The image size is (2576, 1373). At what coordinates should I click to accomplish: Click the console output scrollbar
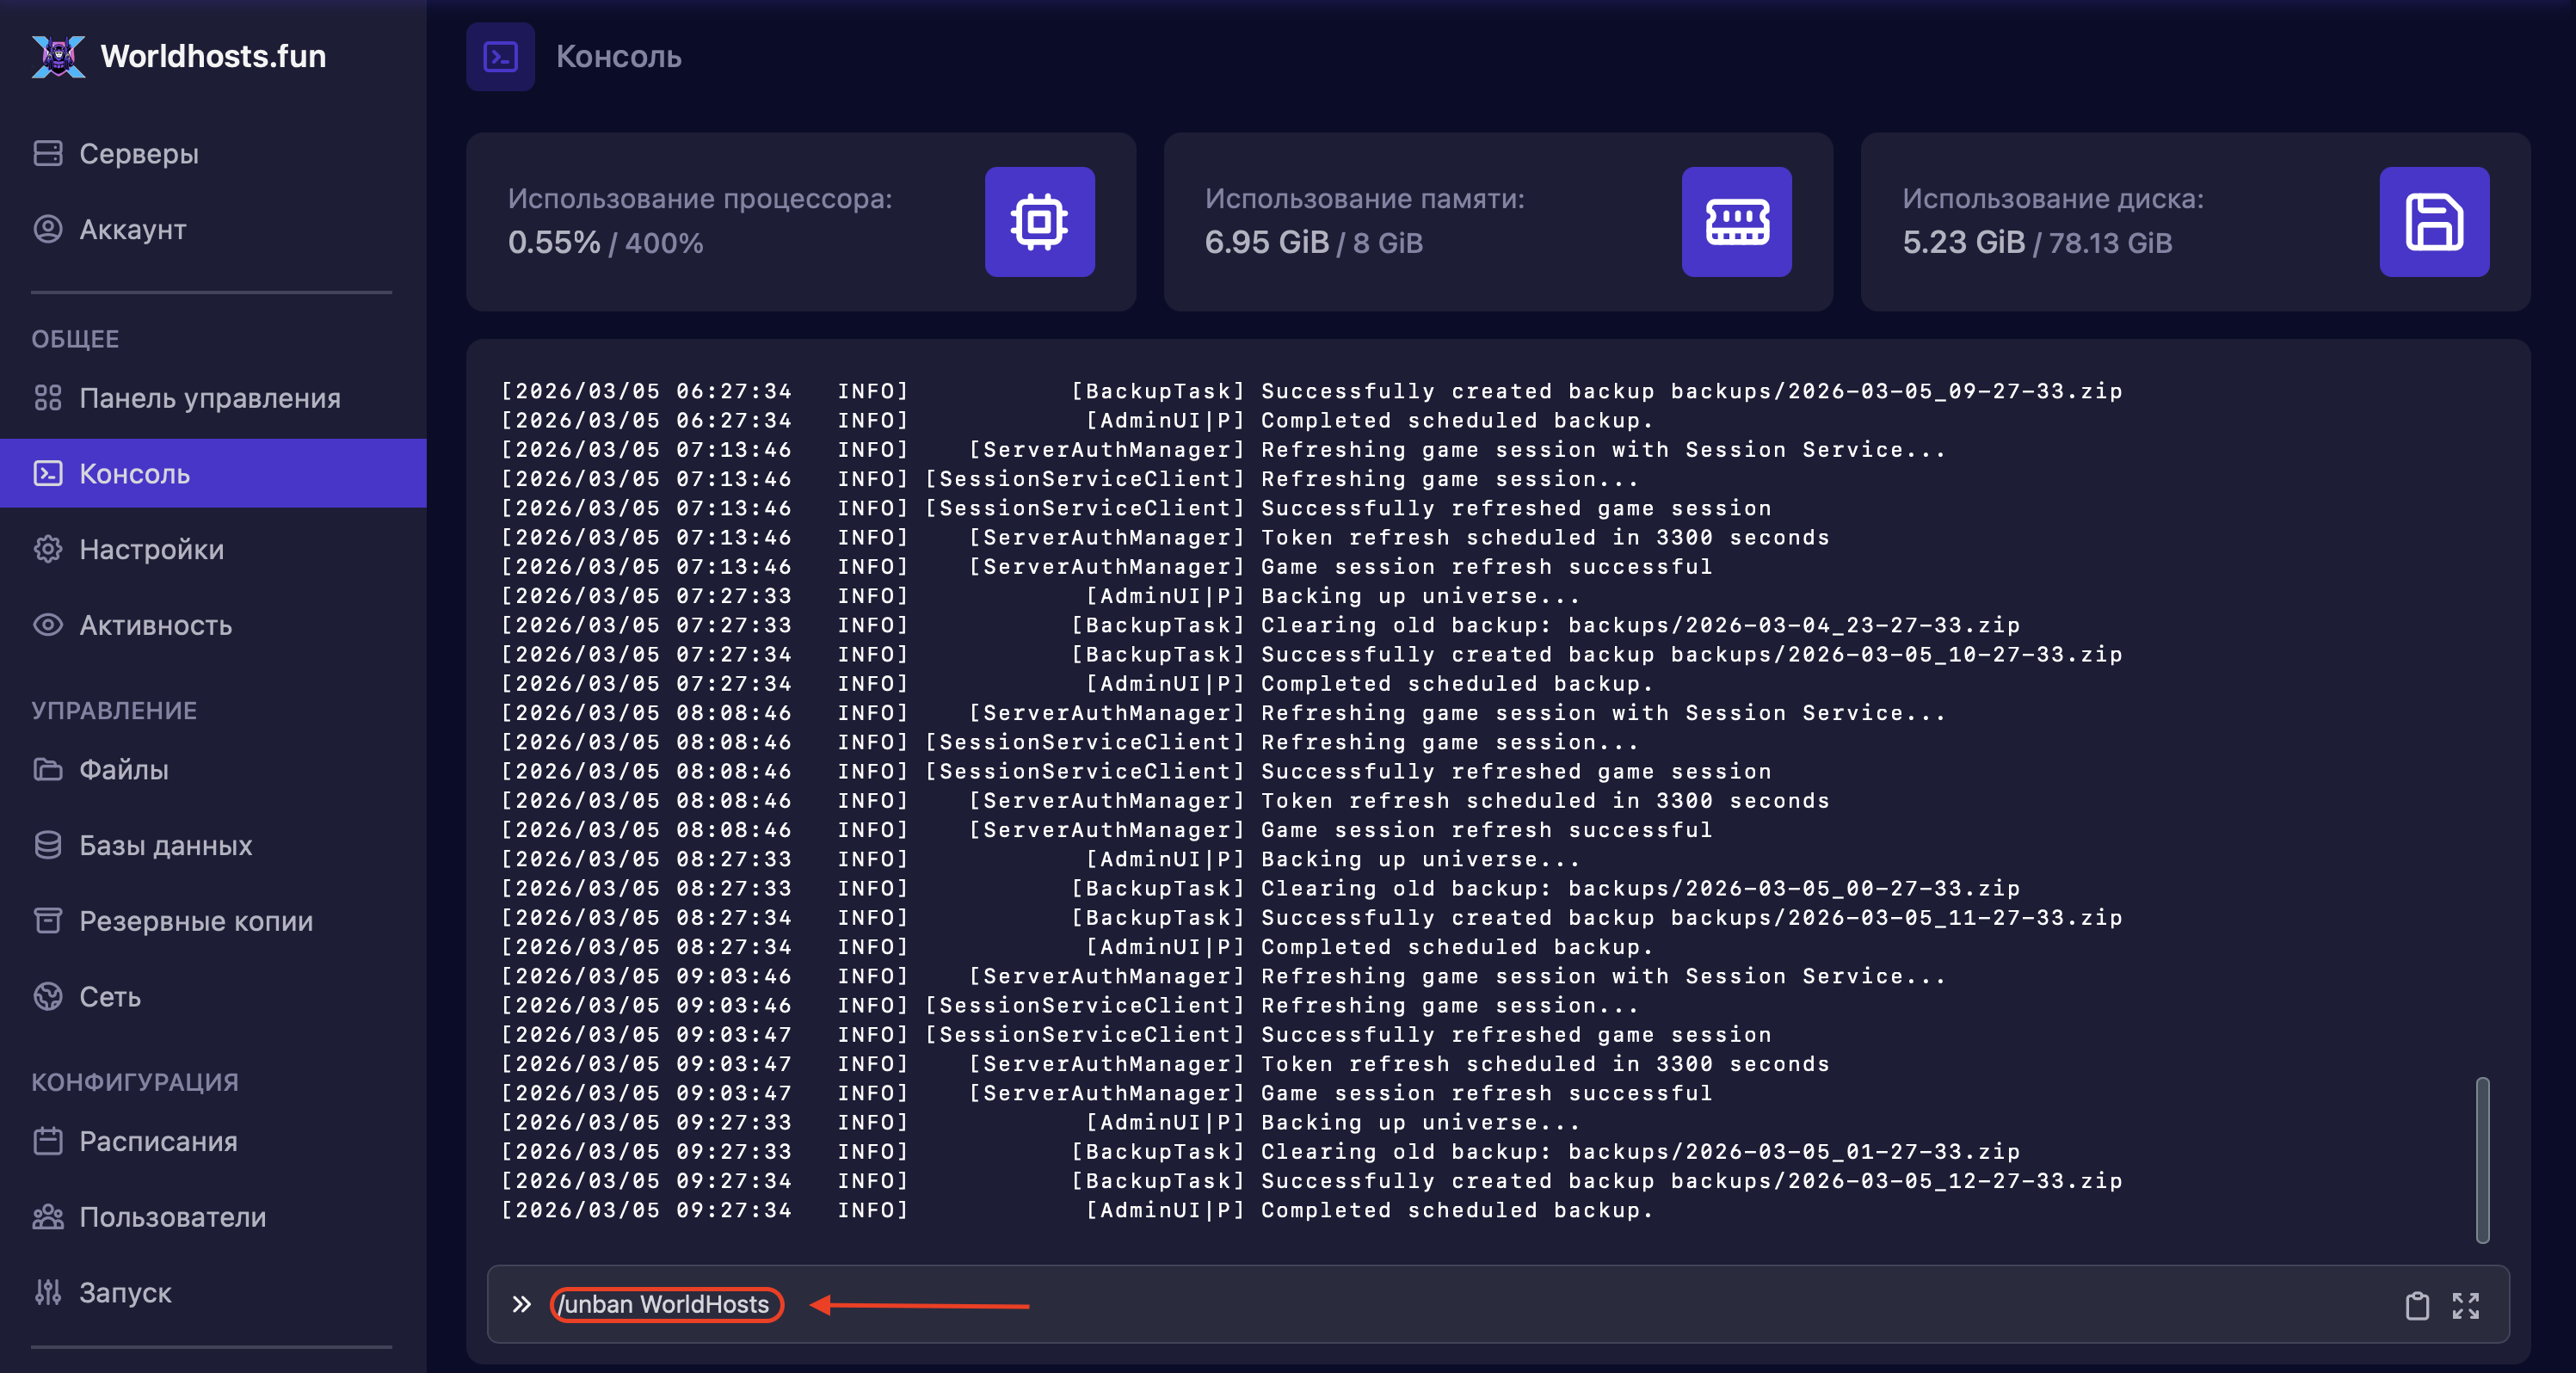click(2481, 1159)
